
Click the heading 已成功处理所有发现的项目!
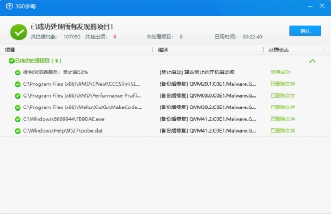point(72,27)
